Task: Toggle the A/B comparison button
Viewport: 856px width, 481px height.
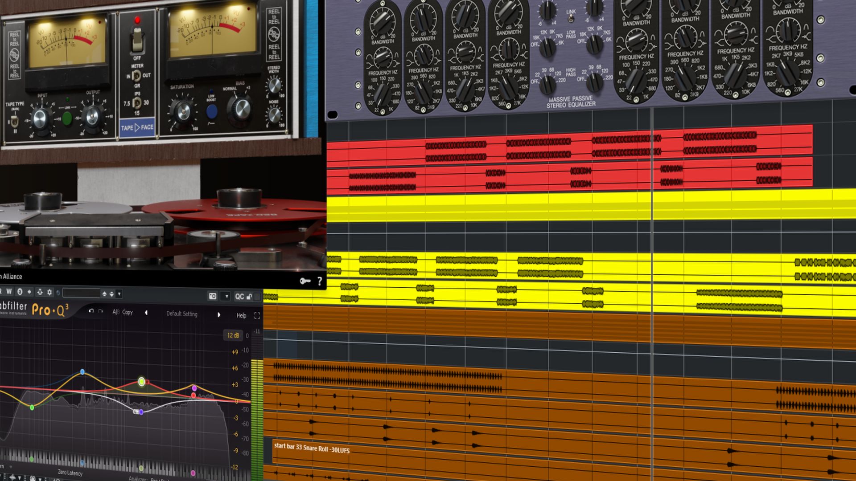Action: [116, 312]
